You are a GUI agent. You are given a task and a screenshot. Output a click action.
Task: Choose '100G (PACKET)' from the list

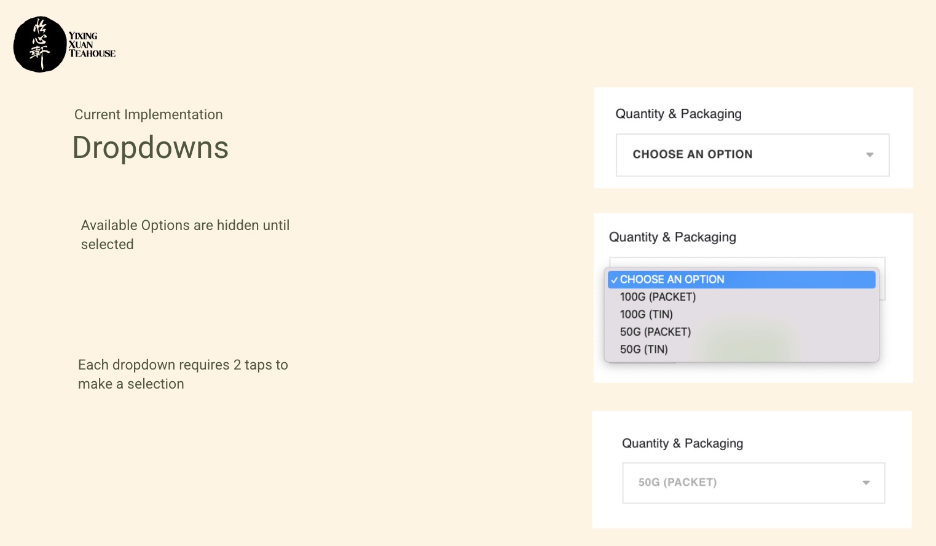tap(742, 297)
